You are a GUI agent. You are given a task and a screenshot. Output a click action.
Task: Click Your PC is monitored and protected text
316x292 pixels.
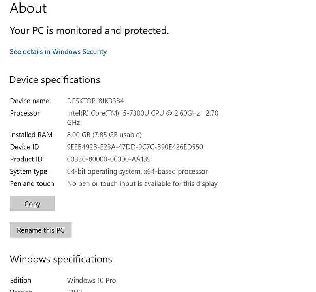(89, 30)
